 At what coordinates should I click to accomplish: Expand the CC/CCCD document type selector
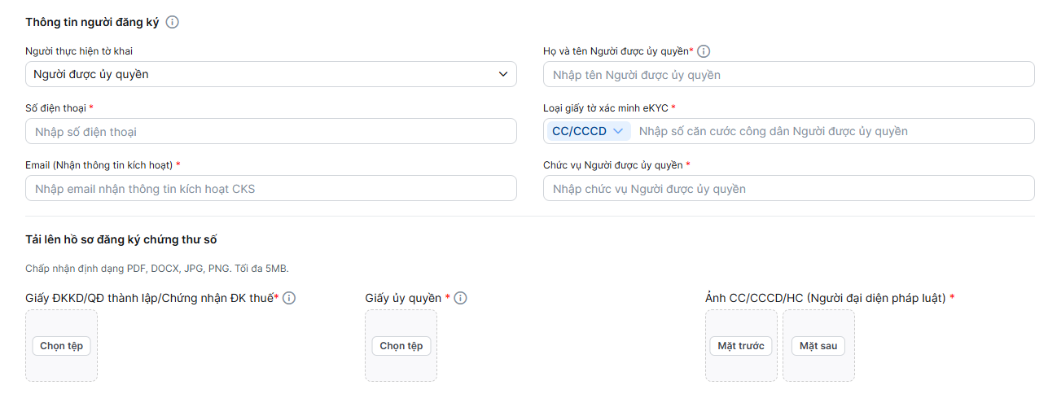tap(588, 131)
